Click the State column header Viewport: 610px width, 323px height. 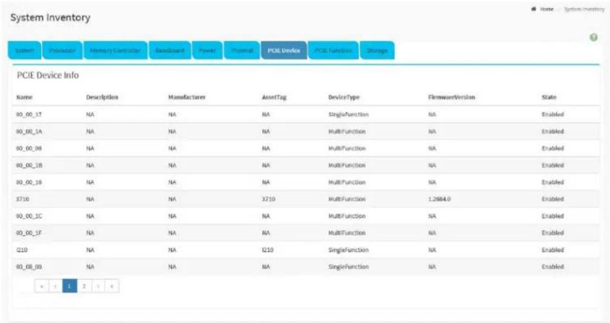[x=549, y=97]
